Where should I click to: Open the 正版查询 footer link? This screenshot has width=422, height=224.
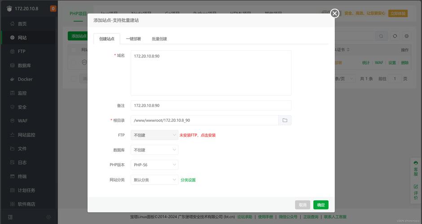[x=311, y=217]
